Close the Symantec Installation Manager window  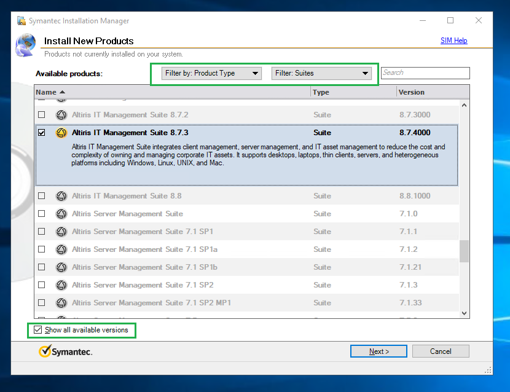479,20
